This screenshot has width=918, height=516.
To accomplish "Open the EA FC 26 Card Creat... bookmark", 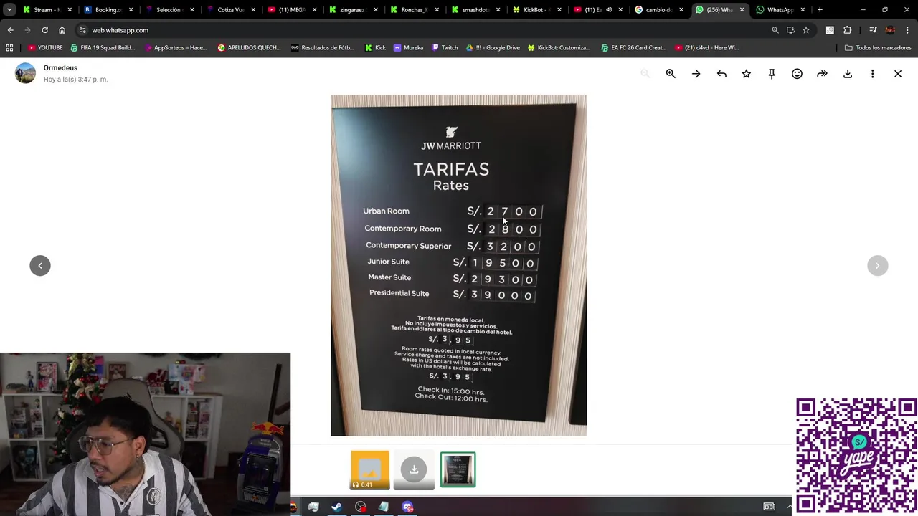I will click(633, 48).
